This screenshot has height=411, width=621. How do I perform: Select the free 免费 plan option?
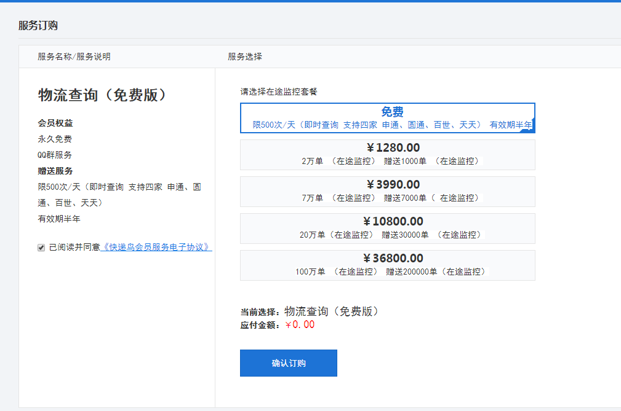point(387,117)
